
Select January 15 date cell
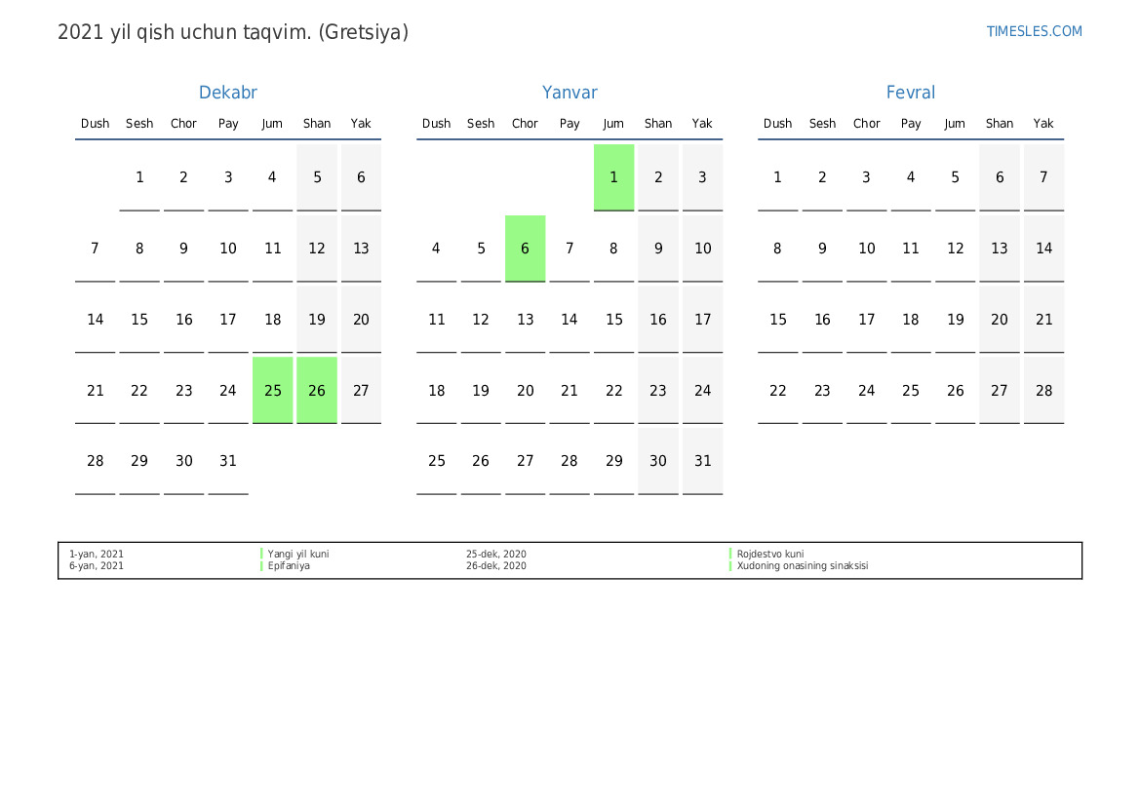click(x=613, y=319)
